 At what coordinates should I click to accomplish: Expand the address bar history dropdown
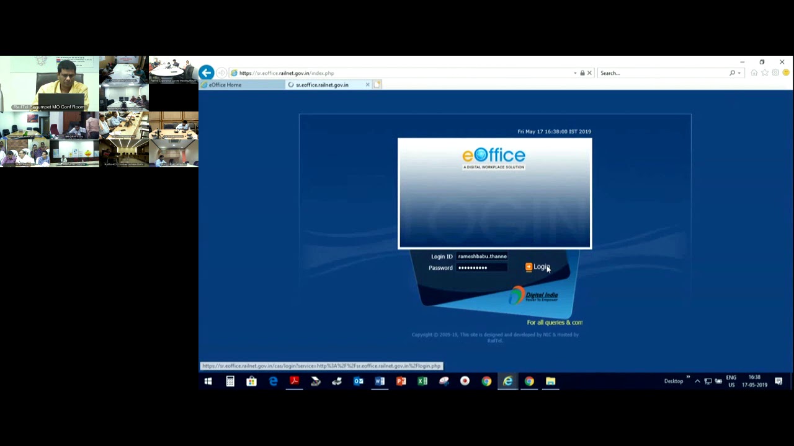[575, 73]
